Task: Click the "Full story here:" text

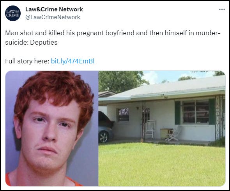Action: click(x=27, y=61)
